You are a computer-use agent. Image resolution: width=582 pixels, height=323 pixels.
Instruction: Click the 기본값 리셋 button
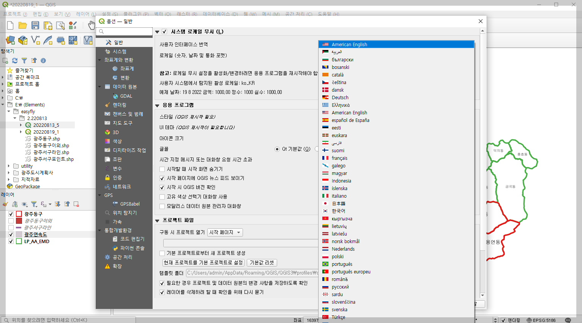pos(262,262)
